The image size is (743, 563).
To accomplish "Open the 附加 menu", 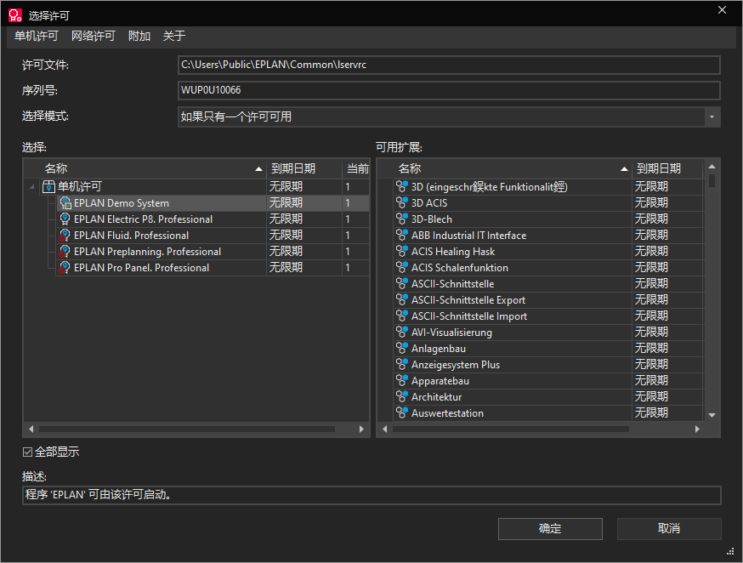I will (x=139, y=36).
